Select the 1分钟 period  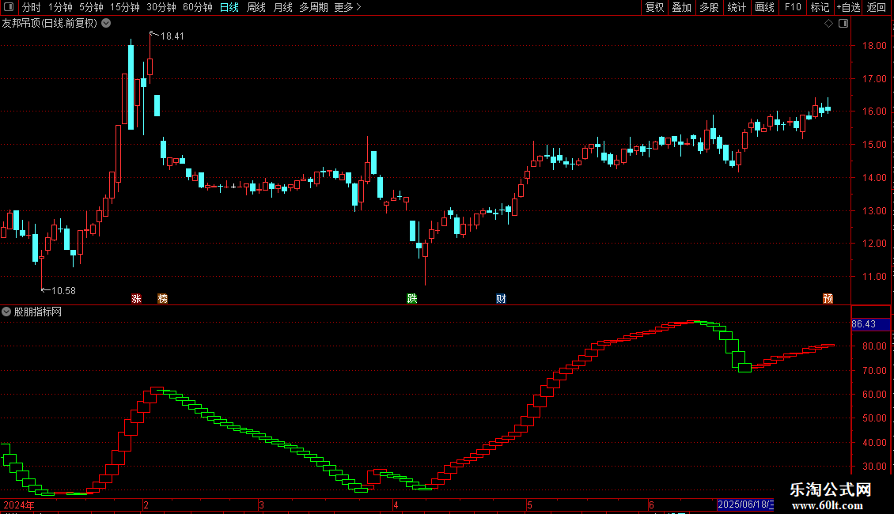[x=60, y=7]
